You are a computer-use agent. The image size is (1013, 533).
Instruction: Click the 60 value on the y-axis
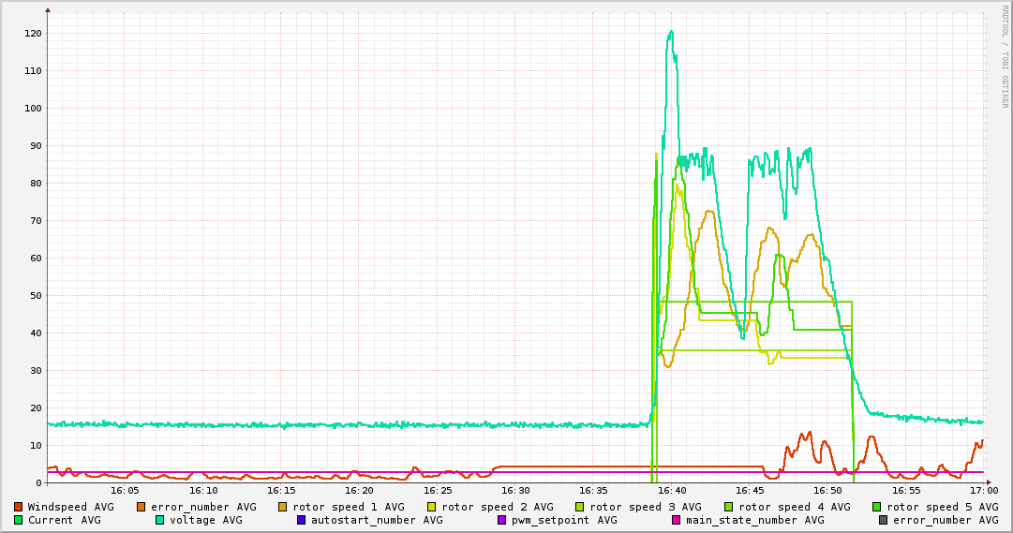tap(36, 259)
